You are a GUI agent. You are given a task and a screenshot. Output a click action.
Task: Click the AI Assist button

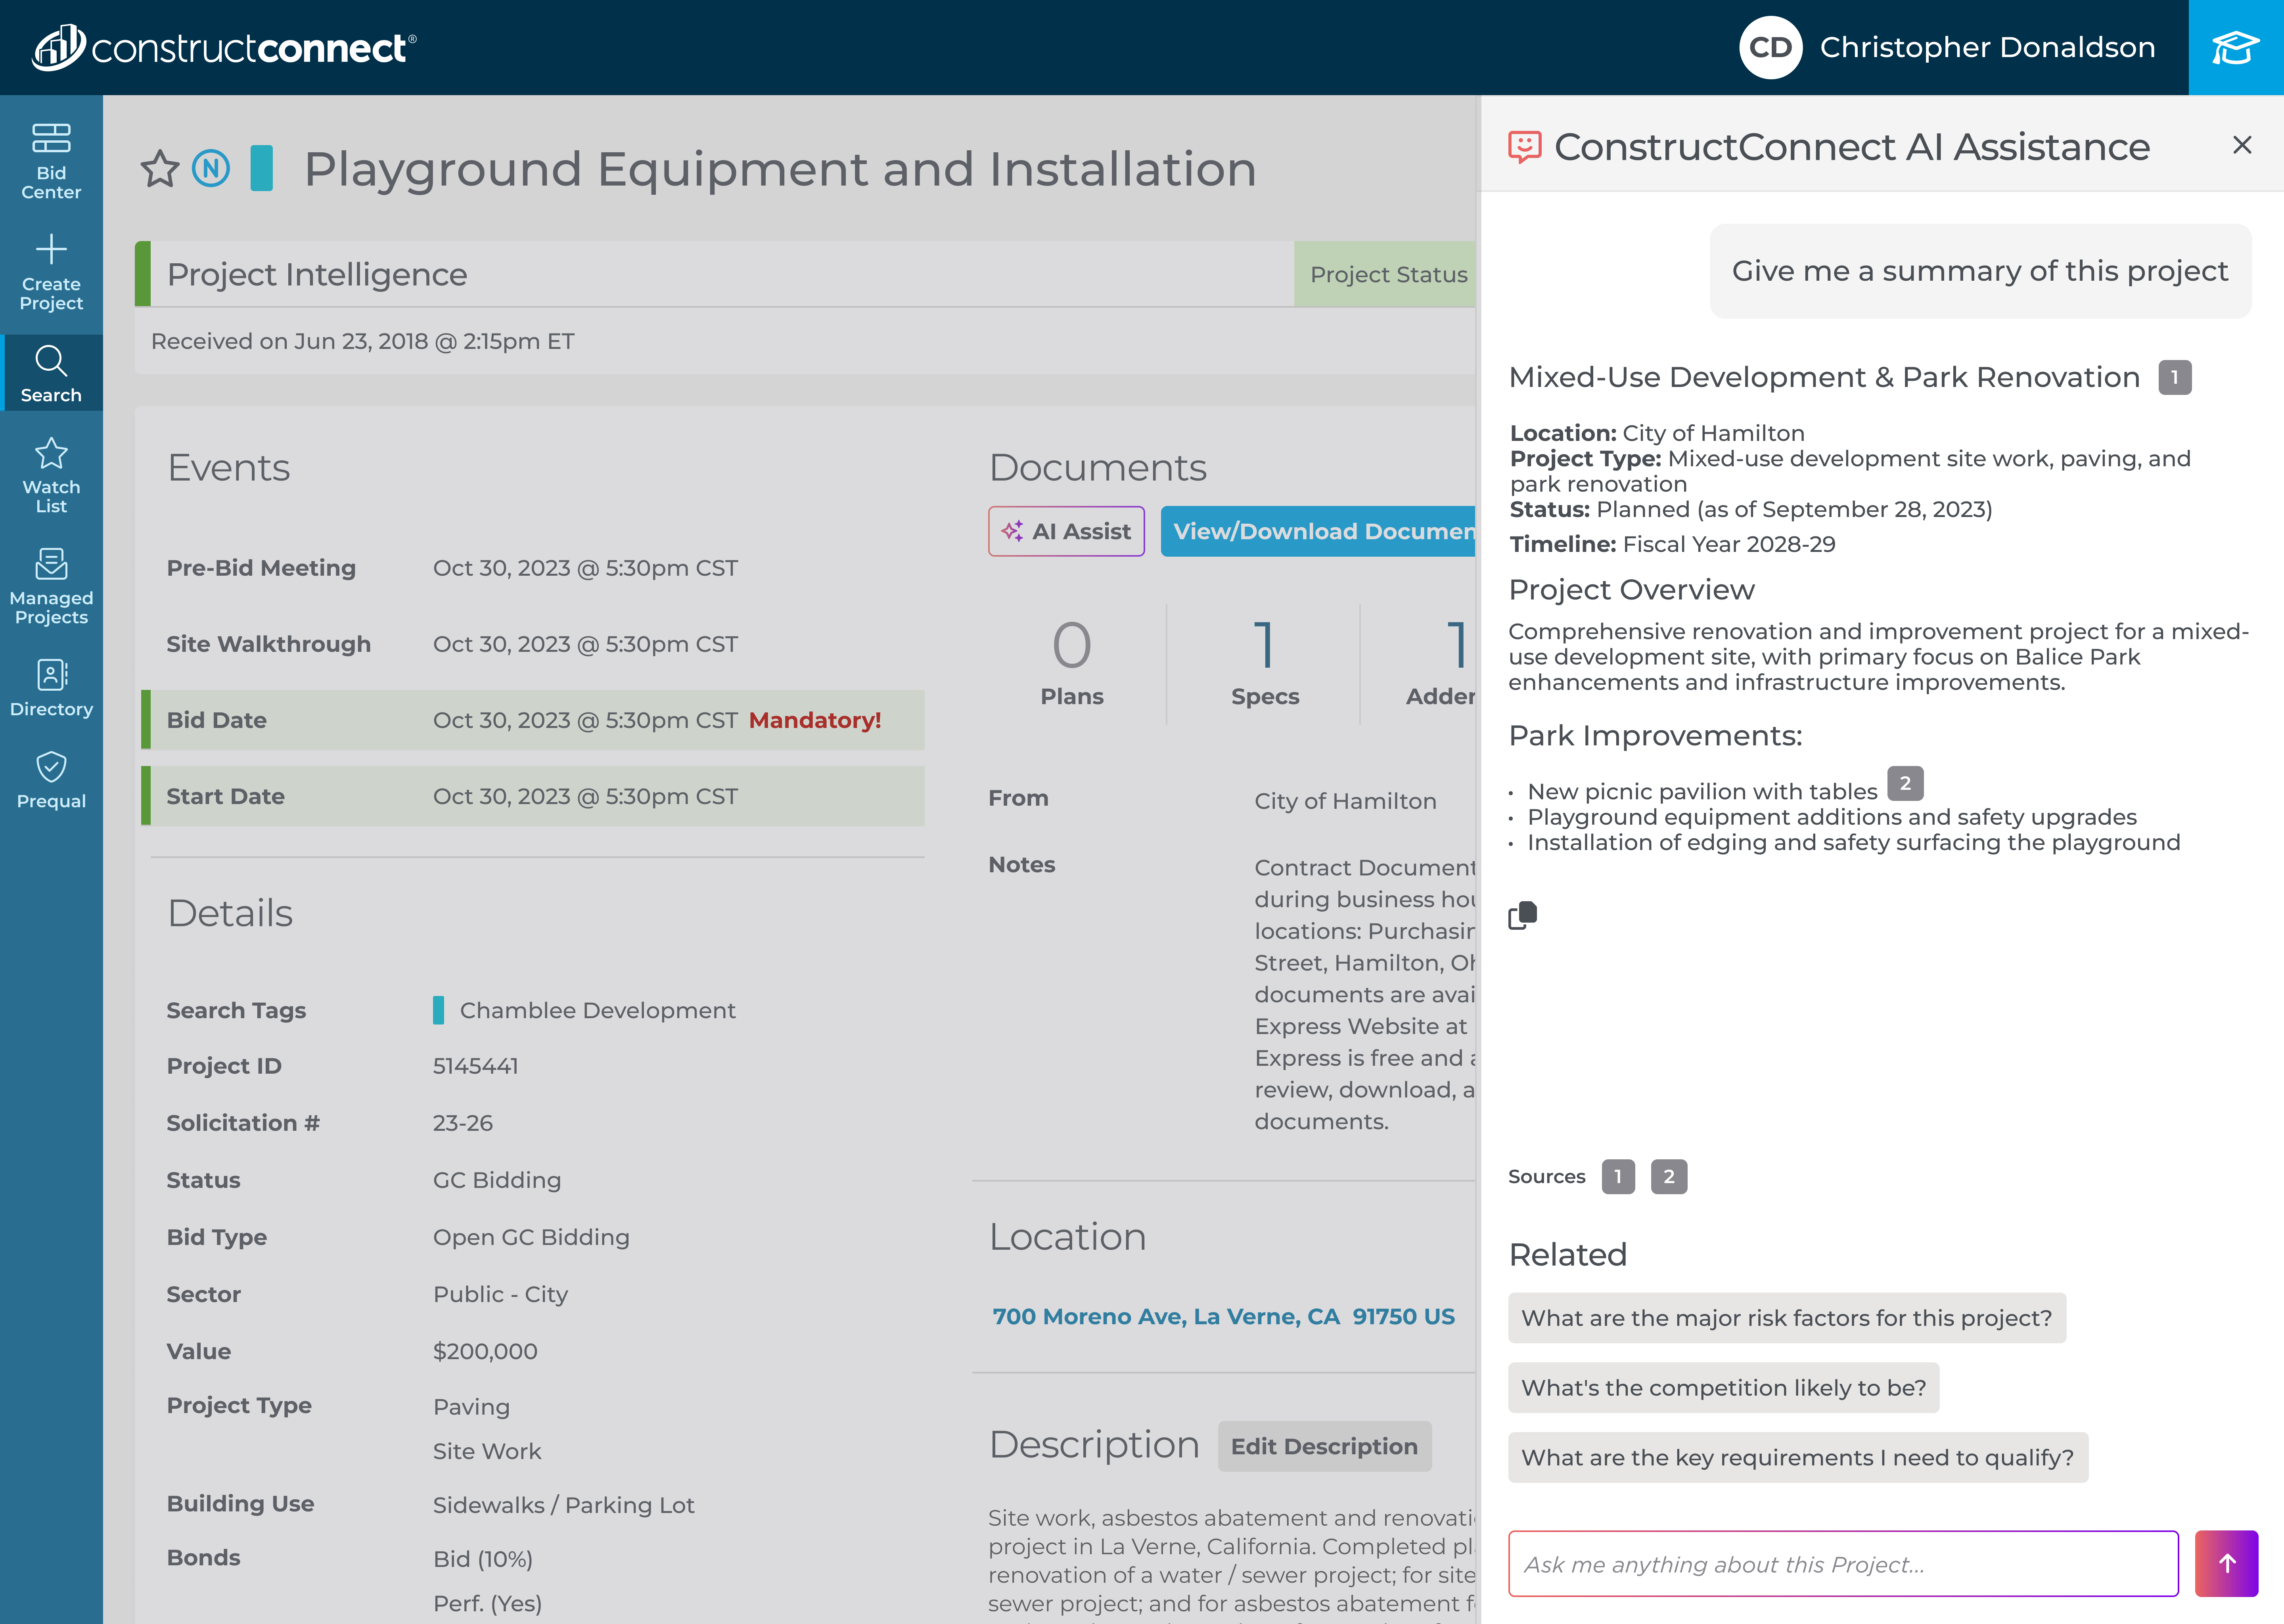(1066, 531)
